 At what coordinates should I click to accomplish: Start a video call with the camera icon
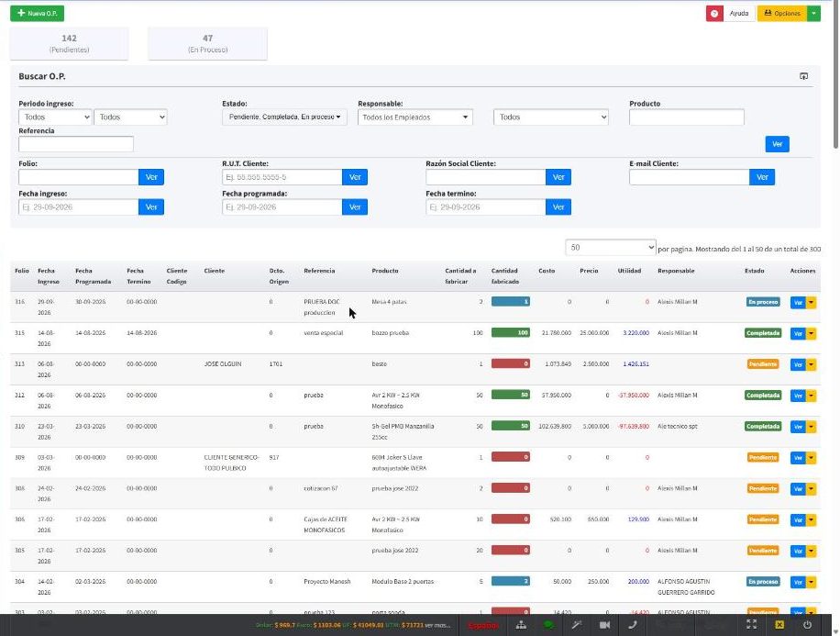tap(605, 625)
